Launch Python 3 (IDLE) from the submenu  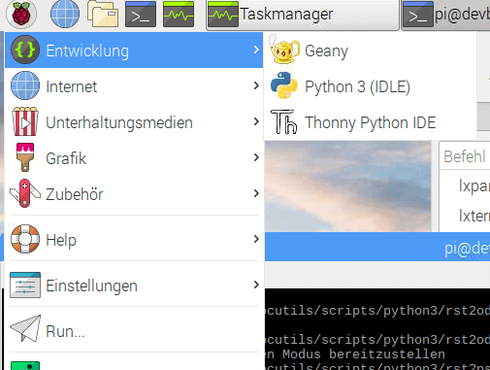(371, 86)
